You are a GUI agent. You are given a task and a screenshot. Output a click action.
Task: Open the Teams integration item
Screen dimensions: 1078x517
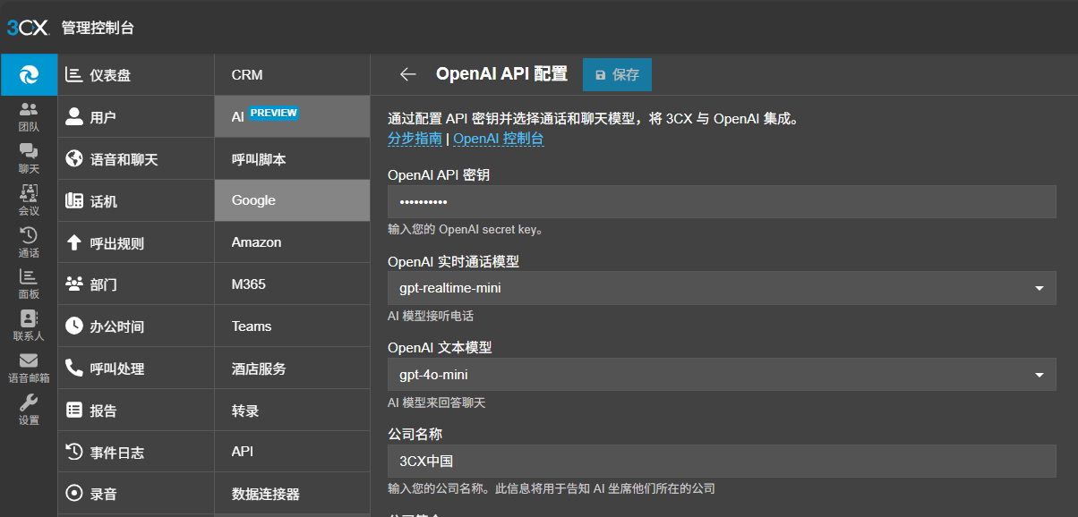[292, 326]
